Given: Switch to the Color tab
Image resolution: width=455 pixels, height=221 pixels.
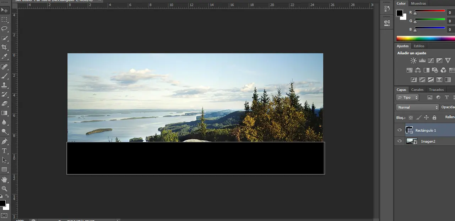Looking at the screenshot, I should click(x=401, y=3).
